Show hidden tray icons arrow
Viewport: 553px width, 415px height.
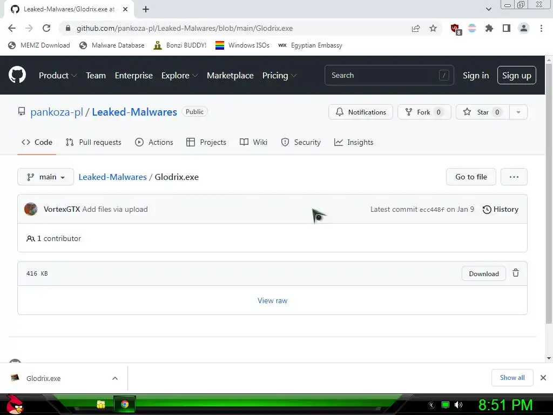431,405
